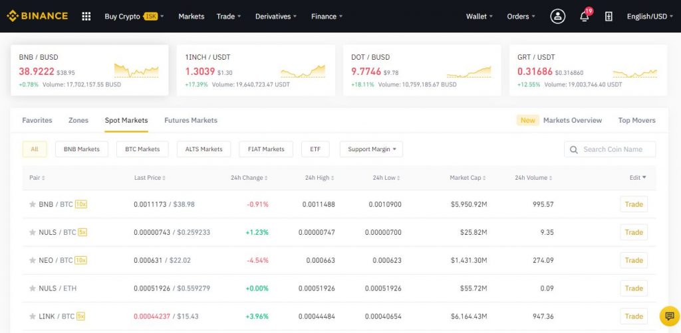Click the 10x badge on NEO / BTC
This screenshot has width=681, height=333.
[x=80, y=260]
